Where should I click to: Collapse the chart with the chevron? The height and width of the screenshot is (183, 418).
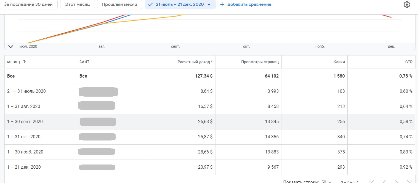click(11, 46)
